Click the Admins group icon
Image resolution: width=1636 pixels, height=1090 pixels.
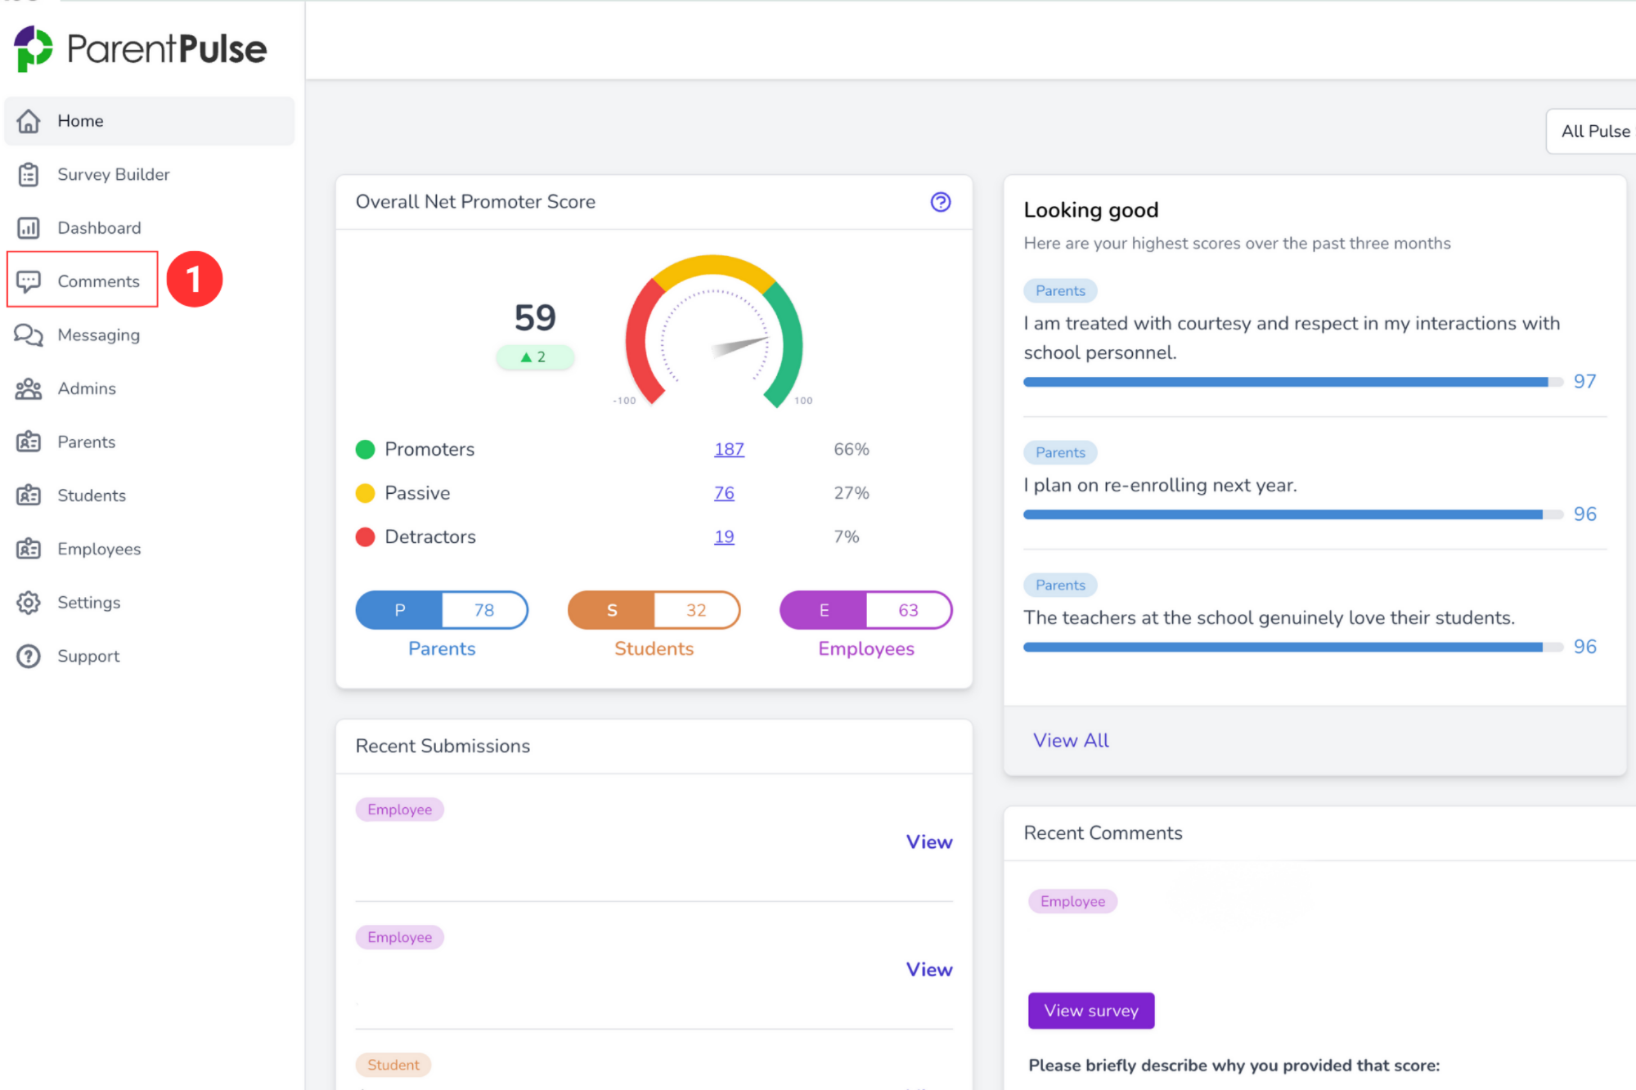29,388
